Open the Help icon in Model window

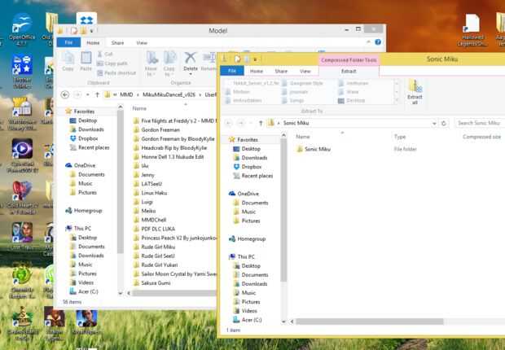378,42
